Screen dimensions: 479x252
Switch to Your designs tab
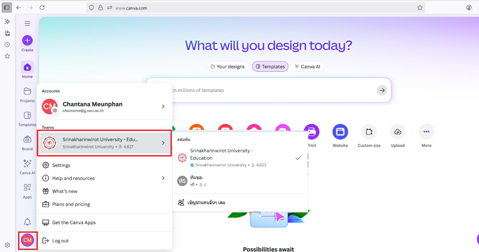click(228, 66)
